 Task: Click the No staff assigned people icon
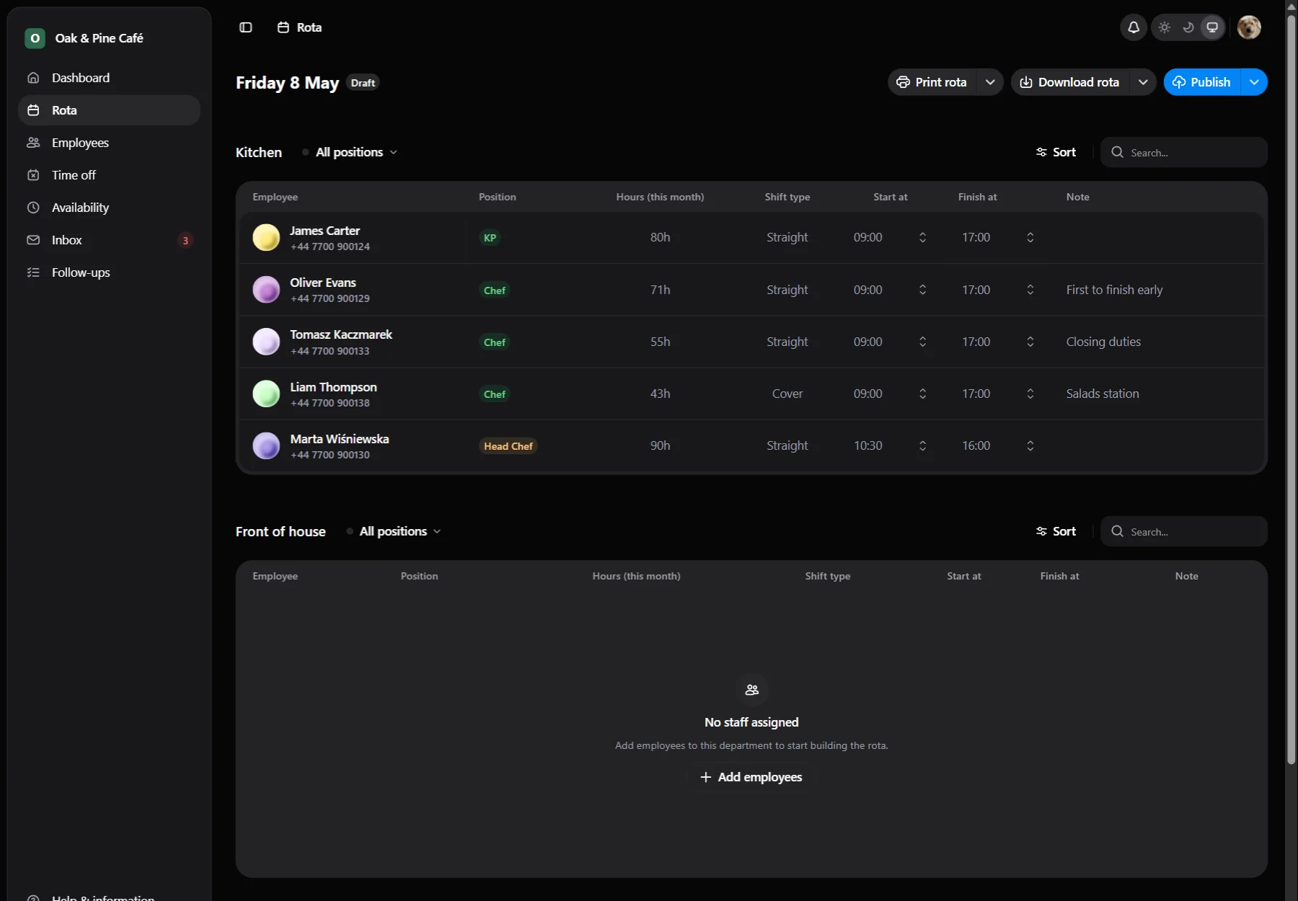pos(752,690)
